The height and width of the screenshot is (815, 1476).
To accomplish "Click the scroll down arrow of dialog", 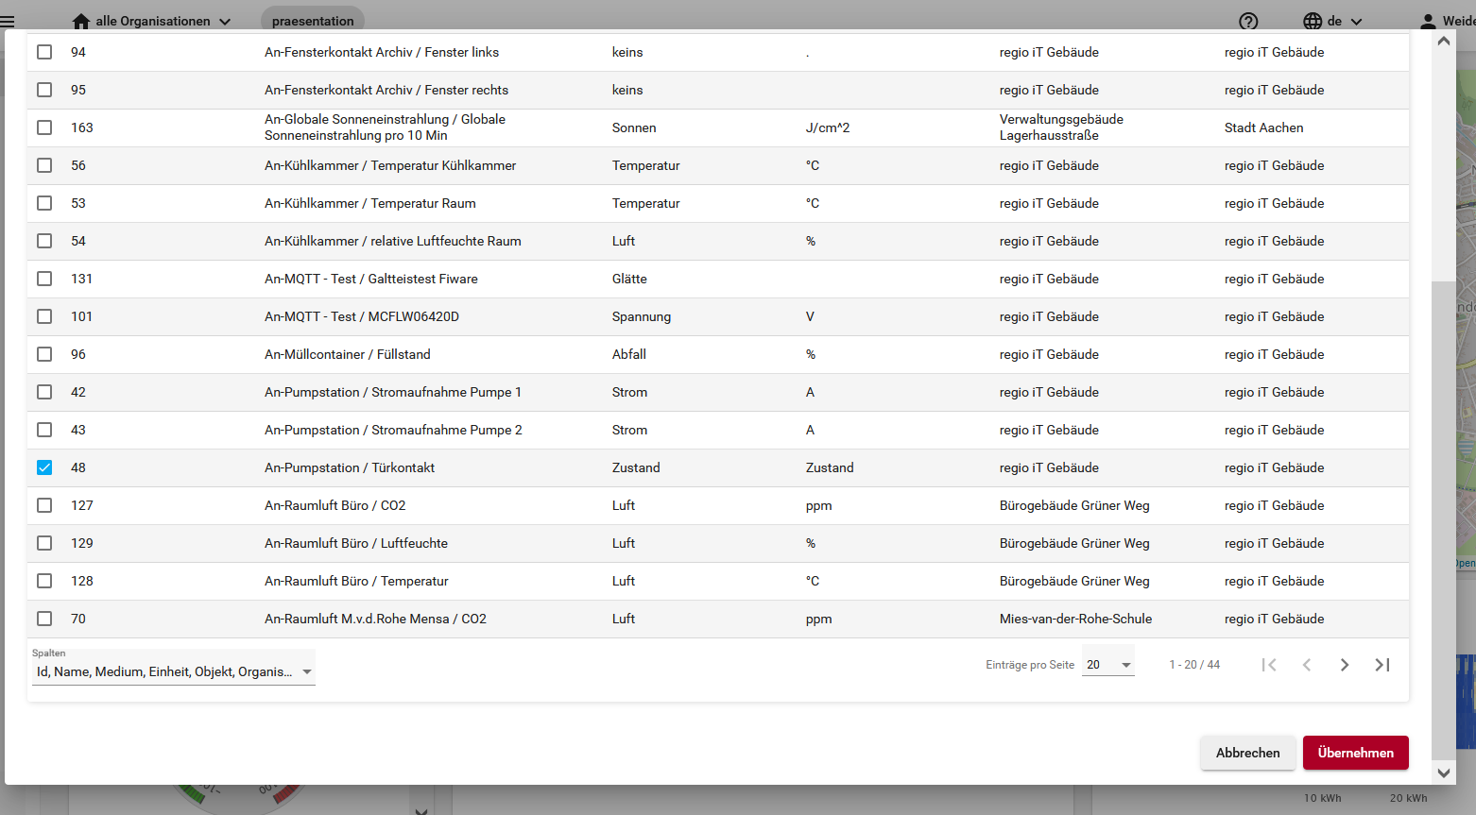I will click(1443, 773).
